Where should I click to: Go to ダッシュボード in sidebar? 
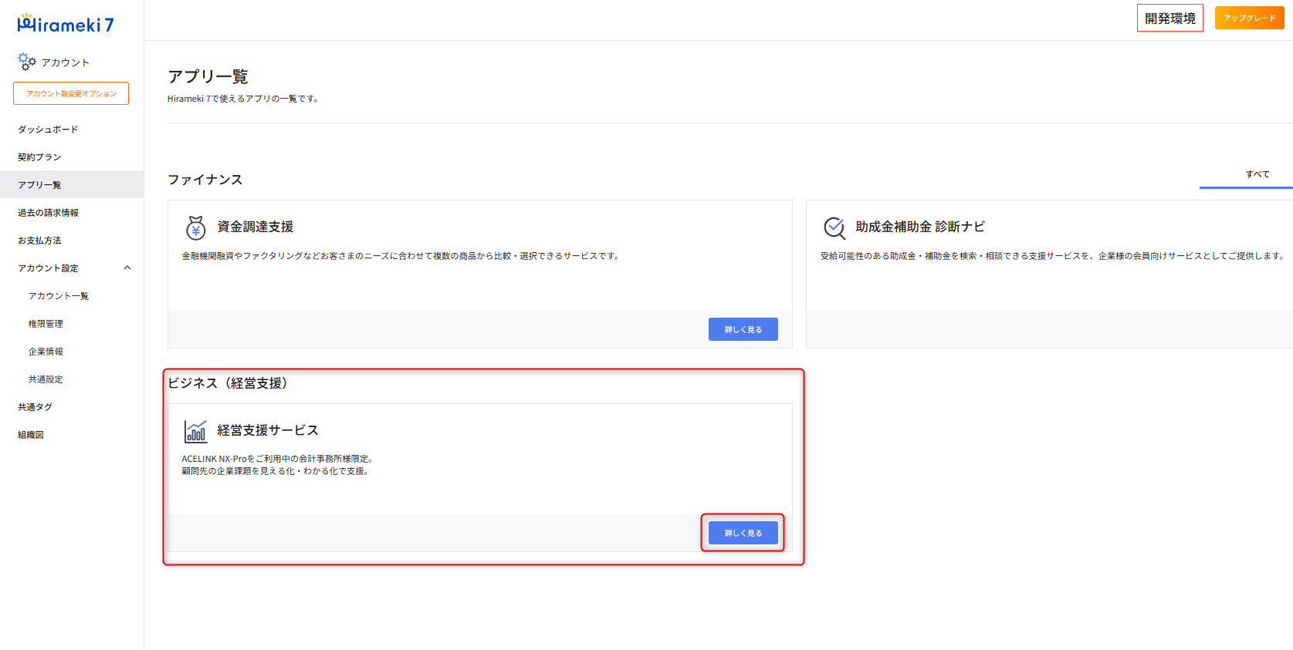coord(48,130)
